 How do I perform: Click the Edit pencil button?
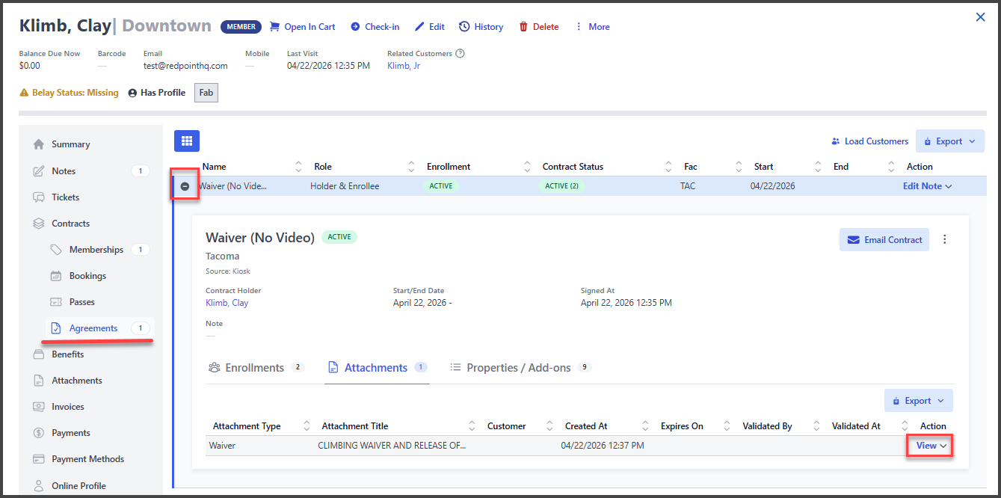pos(429,27)
